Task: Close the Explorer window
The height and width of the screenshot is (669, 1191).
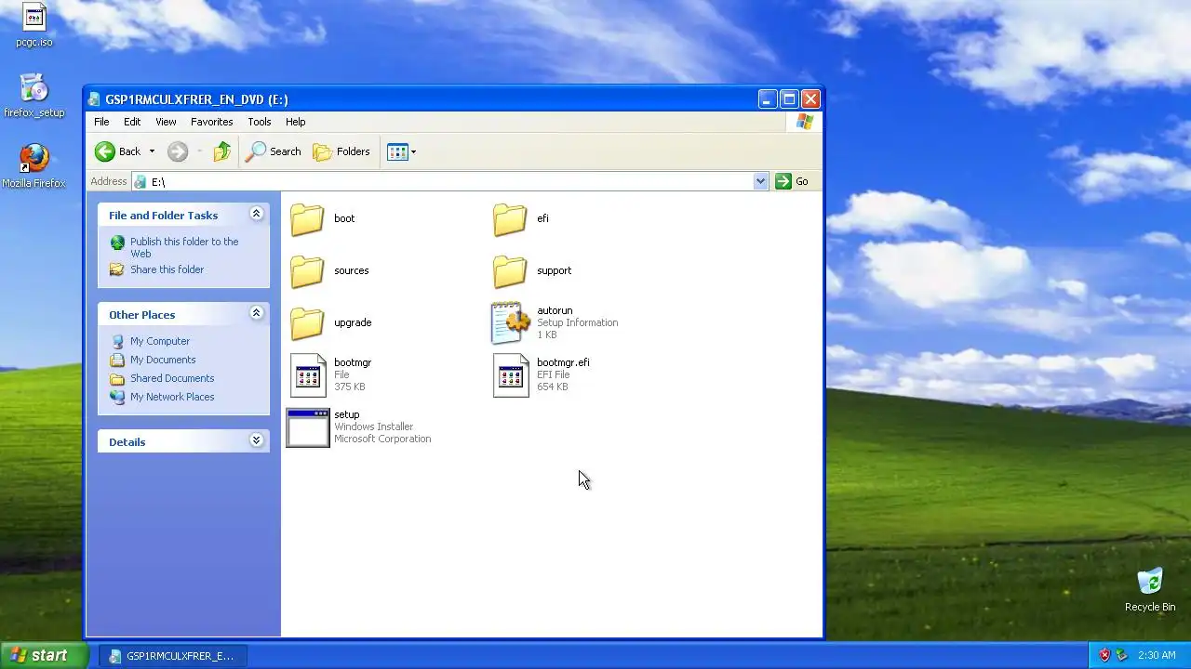Action: tap(810, 99)
